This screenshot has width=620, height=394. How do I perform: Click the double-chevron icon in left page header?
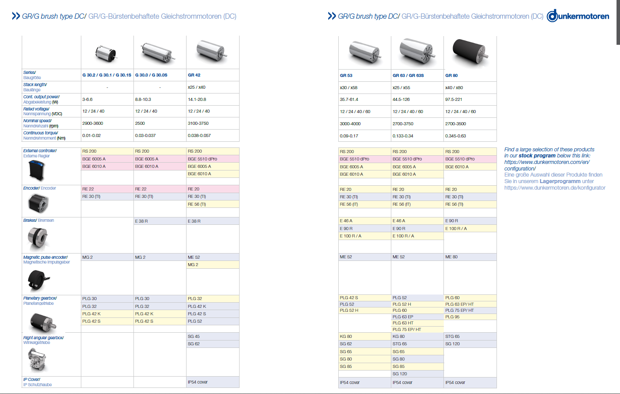coord(16,16)
